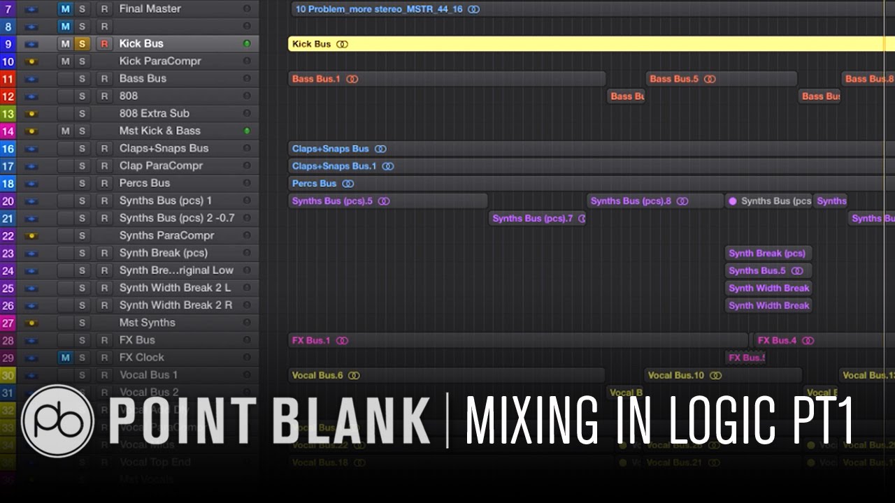Click loop icon on Synths Bus.5 region
This screenshot has height=503, width=895.
tap(797, 271)
